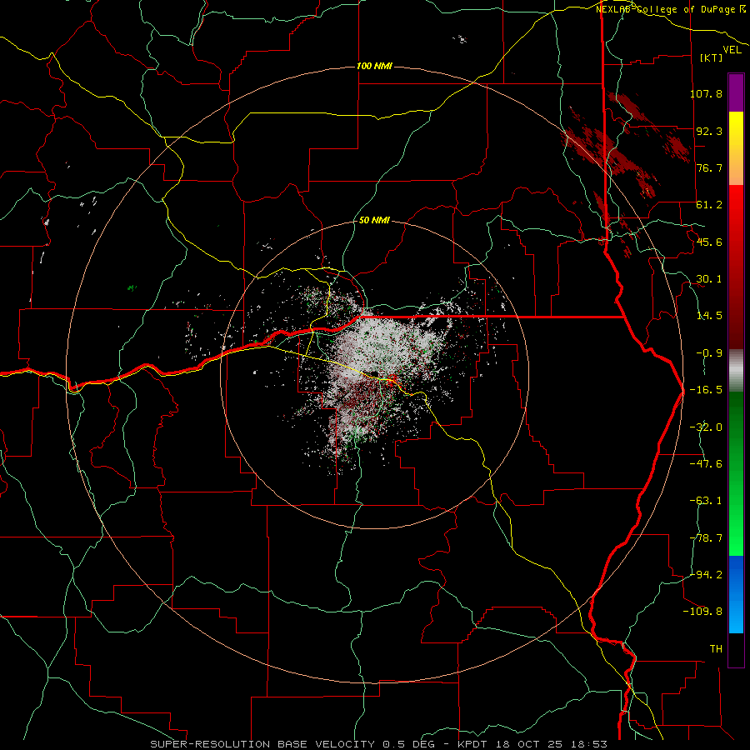Click the -109.8 value on velocity scale
This screenshot has height=750, width=750.
(x=702, y=612)
